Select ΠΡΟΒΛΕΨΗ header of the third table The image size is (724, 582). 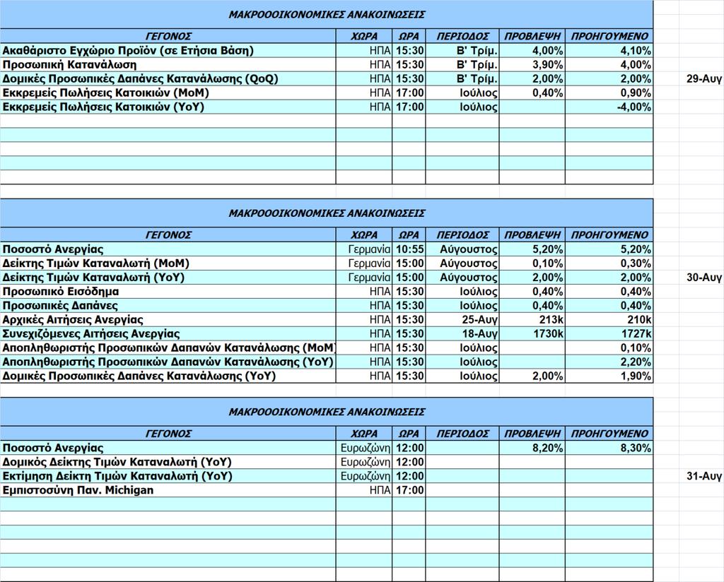pyautogui.click(x=532, y=434)
